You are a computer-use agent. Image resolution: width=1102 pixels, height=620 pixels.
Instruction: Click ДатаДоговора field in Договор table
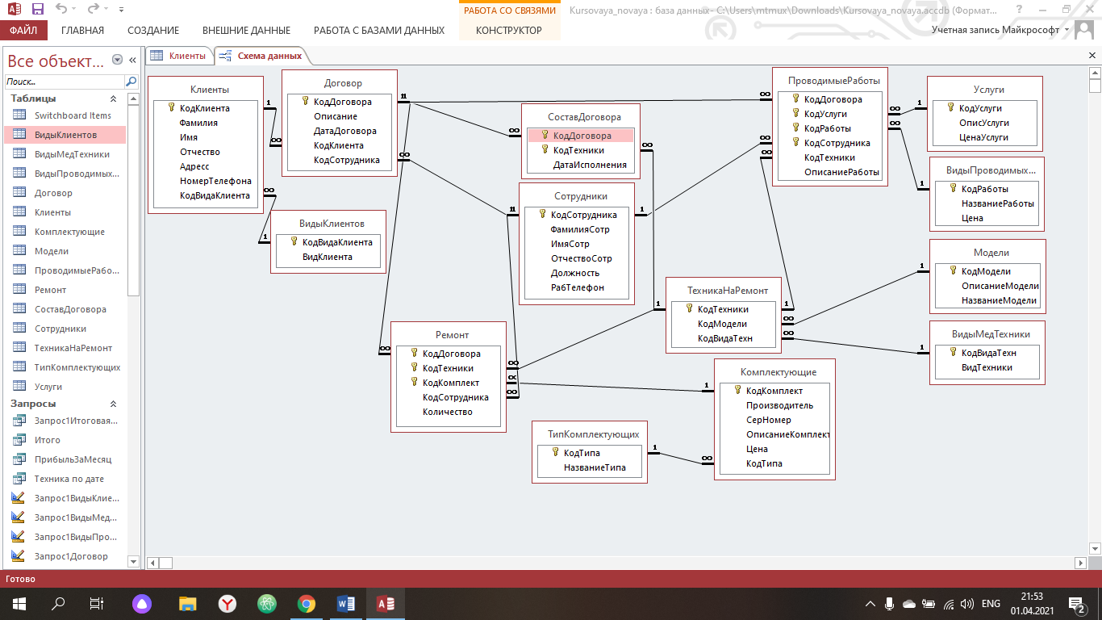pos(345,131)
